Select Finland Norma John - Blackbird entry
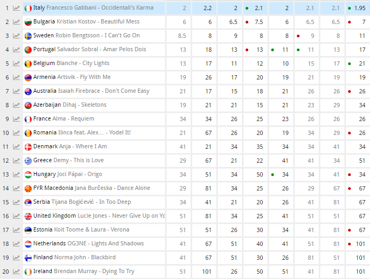The height and width of the screenshot is (279, 370). pyautogui.click(x=80, y=258)
